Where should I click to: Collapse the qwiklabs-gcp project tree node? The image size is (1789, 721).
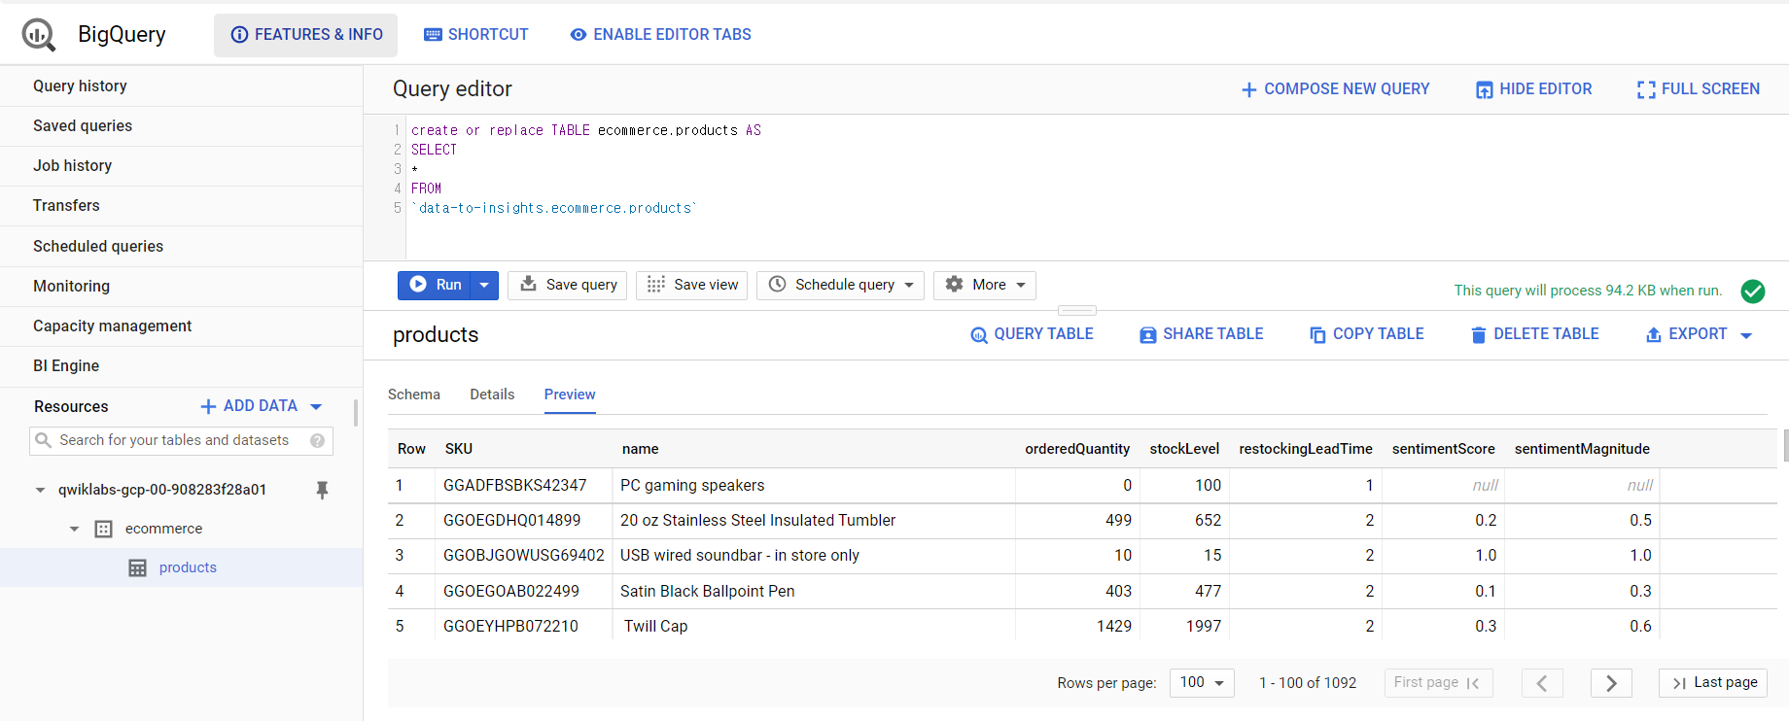[40, 490]
